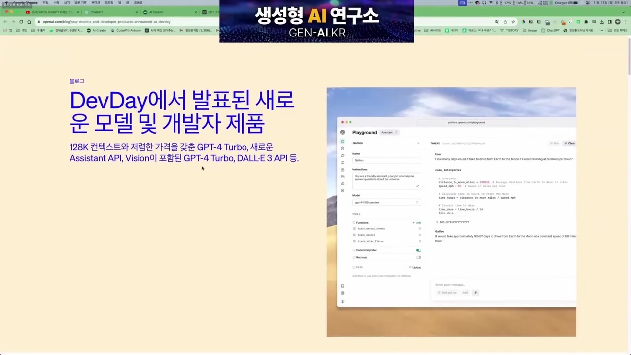Click Add next to Functions
Viewport: 631px width, 355px height.
(417, 223)
